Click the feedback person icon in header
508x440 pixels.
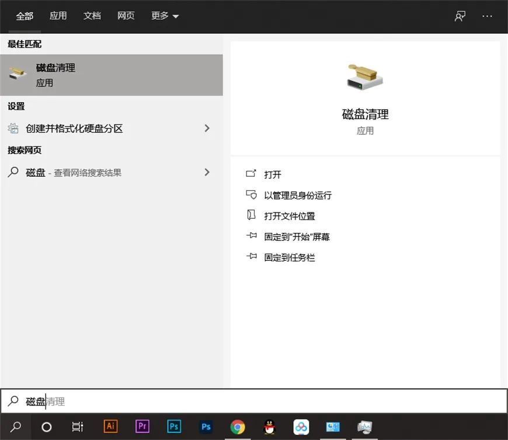pyautogui.click(x=460, y=16)
